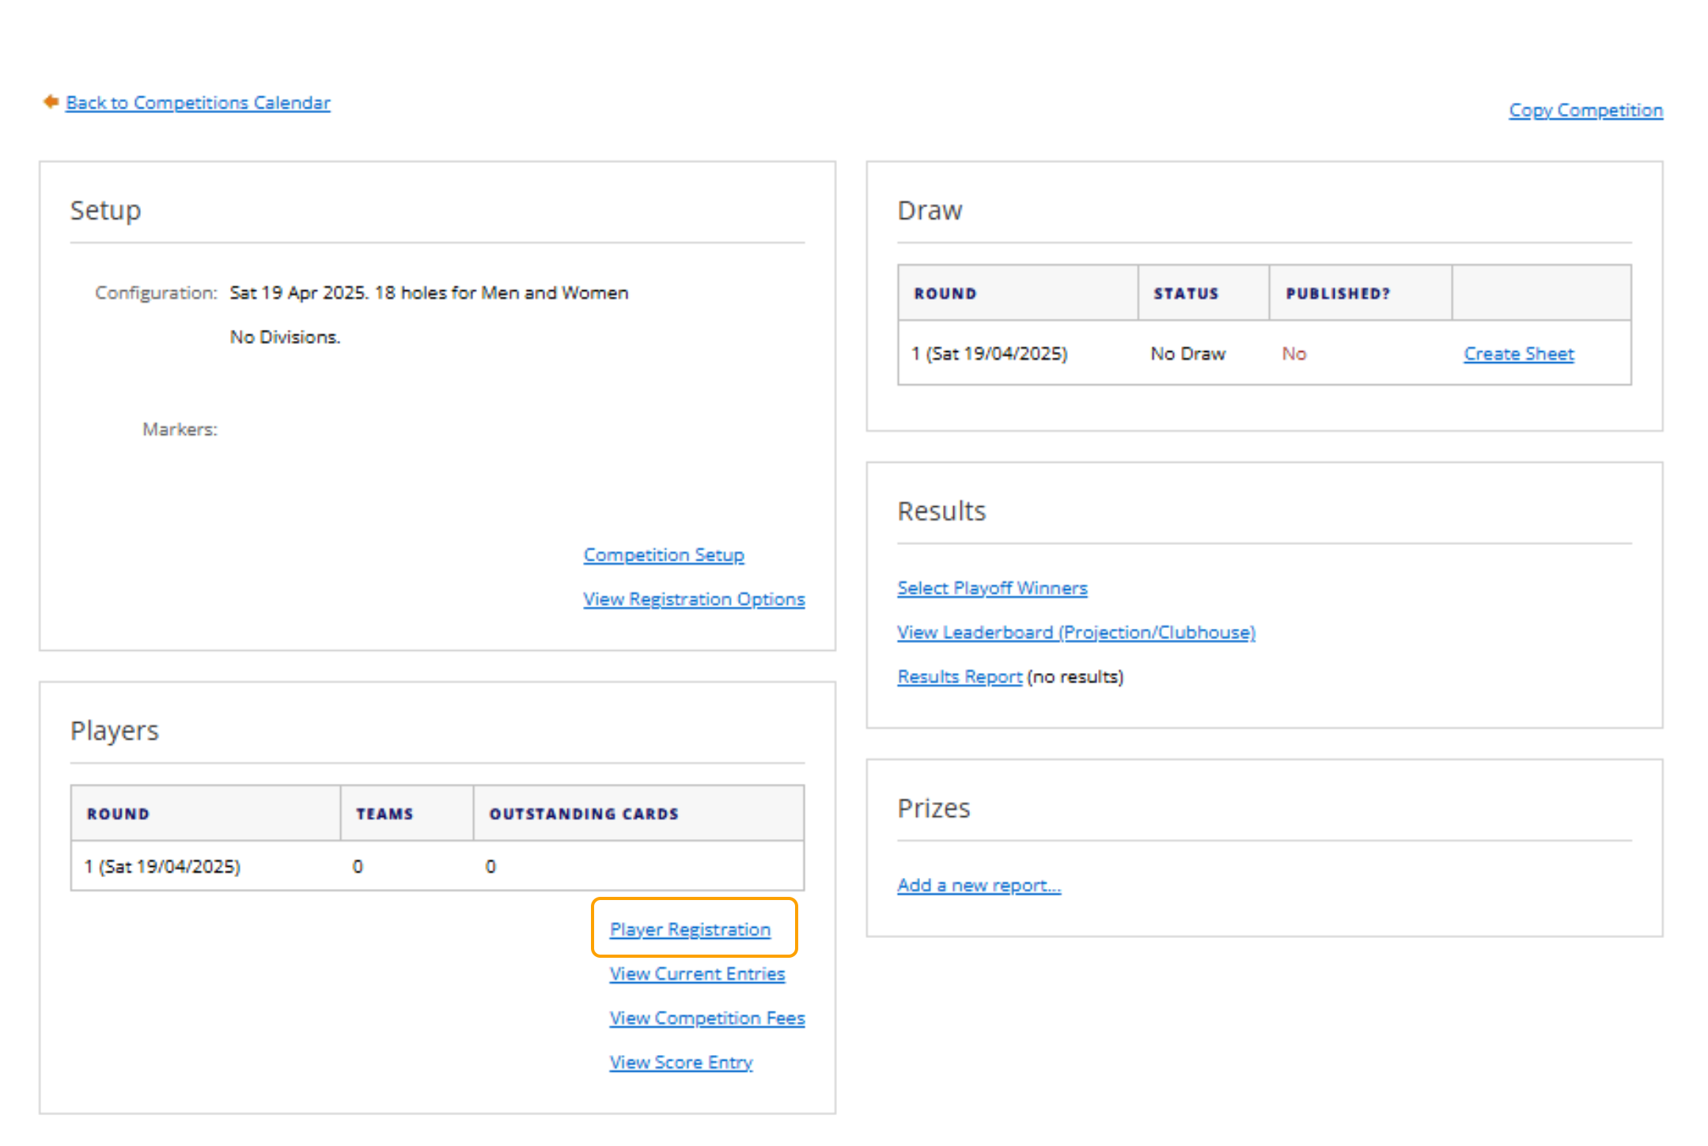Open the Results Report link
Screen dimensions: 1708x1146
pyautogui.click(x=959, y=677)
